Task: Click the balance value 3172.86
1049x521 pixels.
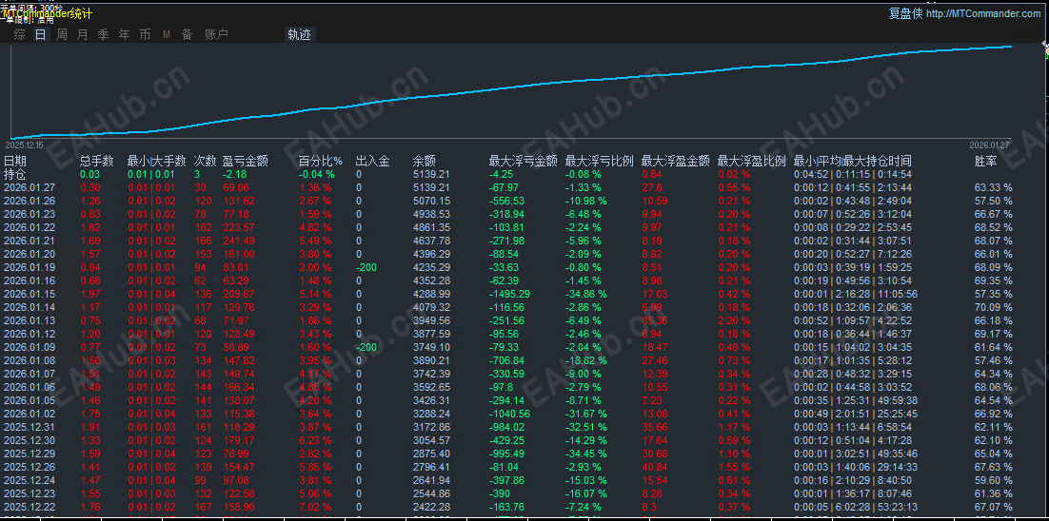Action: [431, 427]
